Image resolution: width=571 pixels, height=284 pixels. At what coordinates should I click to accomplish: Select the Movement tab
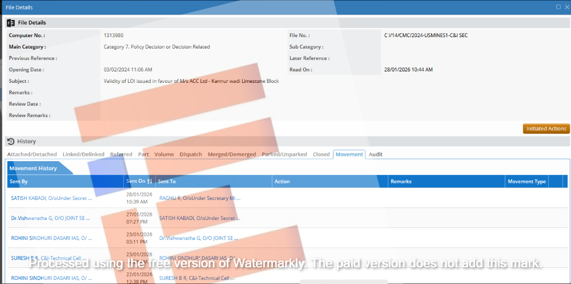[x=349, y=154]
